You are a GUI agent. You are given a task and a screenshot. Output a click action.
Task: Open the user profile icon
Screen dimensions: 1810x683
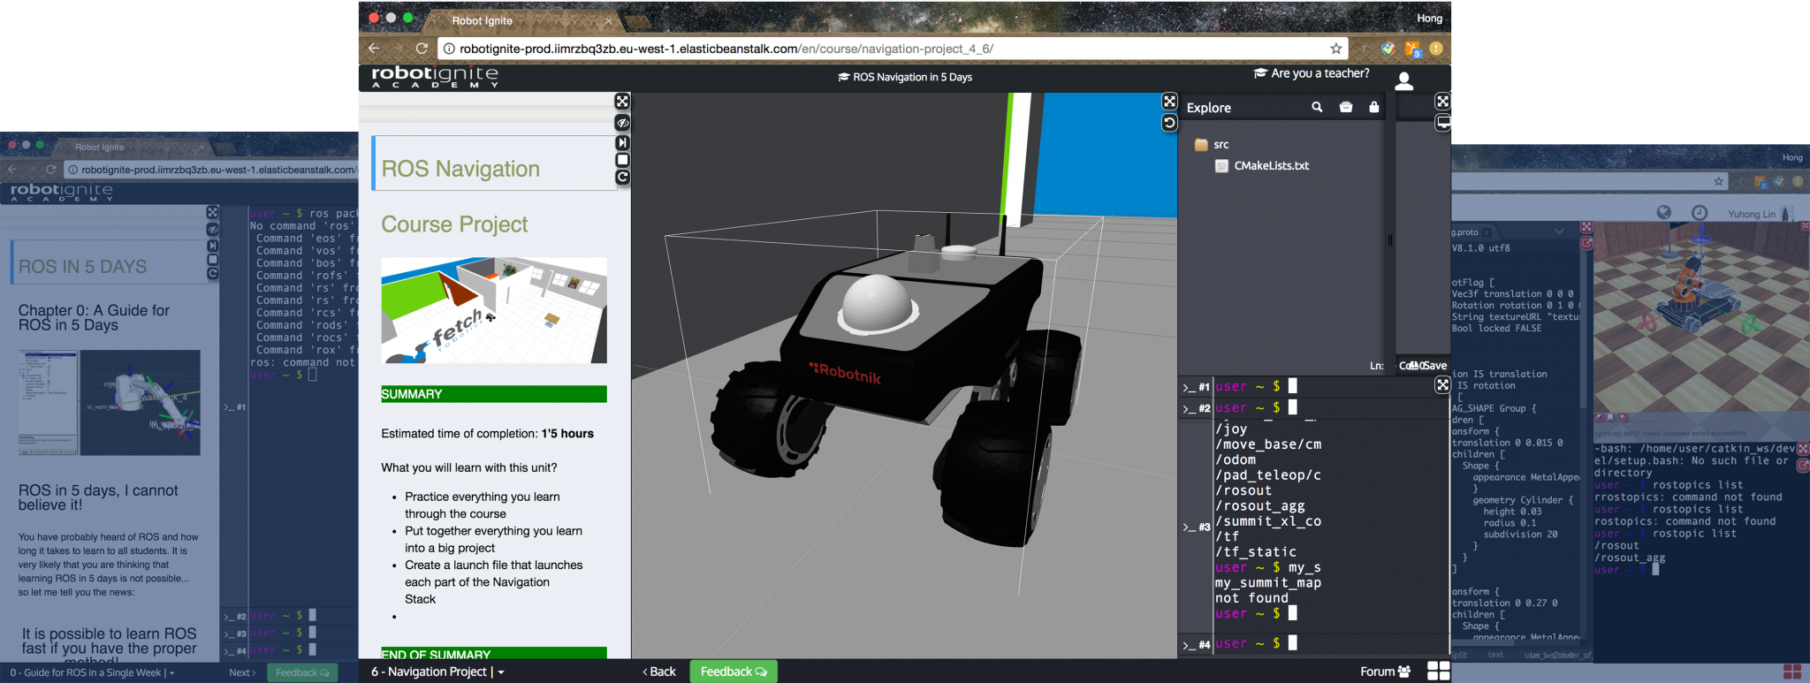pos(1403,81)
